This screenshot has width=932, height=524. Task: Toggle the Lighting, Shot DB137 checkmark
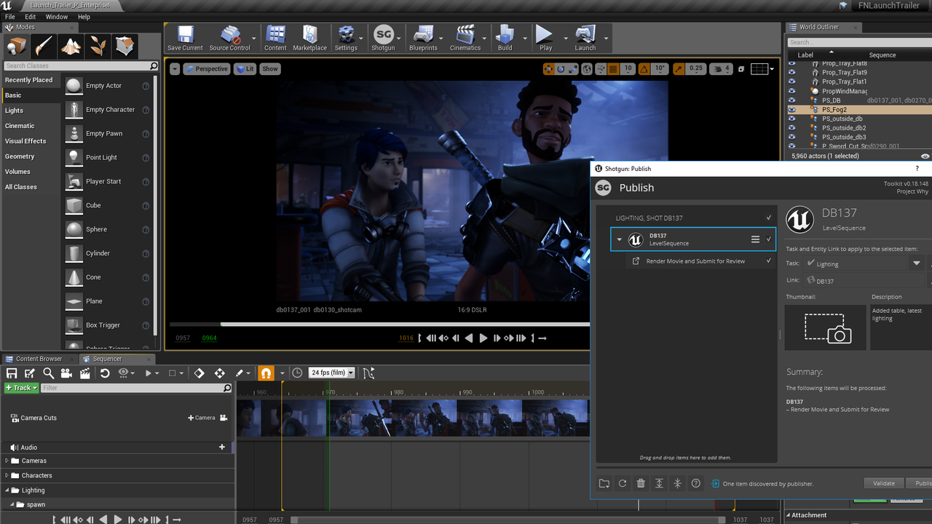[x=768, y=218]
